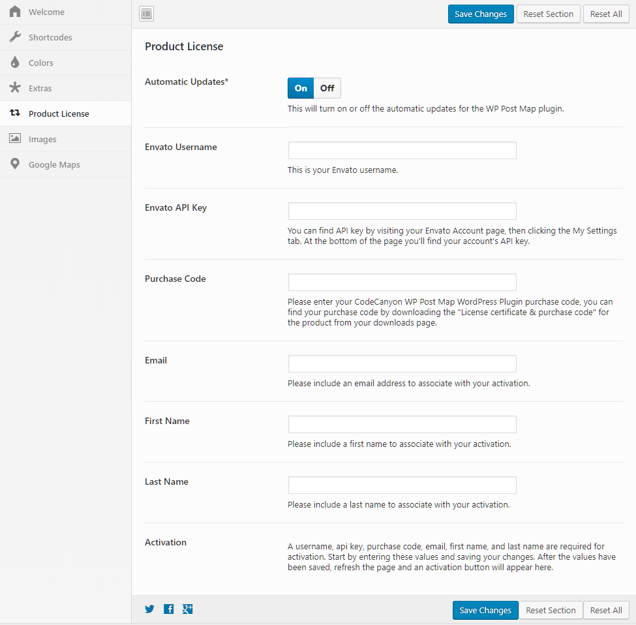Viewport: 636px width, 625px height.
Task: Open the Shortcodes section
Action: tap(66, 37)
